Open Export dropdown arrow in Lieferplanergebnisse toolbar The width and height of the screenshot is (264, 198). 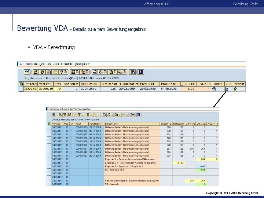click(115, 72)
